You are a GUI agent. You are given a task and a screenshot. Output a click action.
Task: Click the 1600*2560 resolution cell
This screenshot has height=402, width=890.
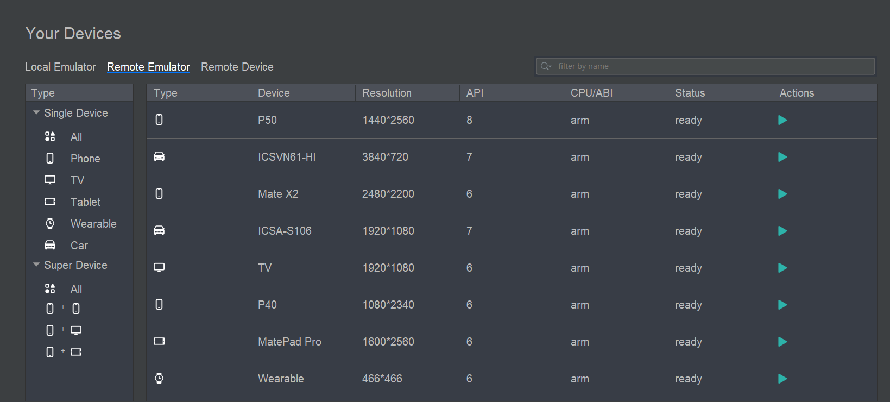click(388, 342)
